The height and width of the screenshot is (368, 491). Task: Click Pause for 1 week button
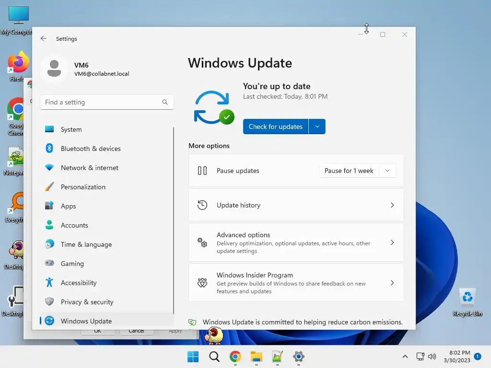[x=349, y=171]
